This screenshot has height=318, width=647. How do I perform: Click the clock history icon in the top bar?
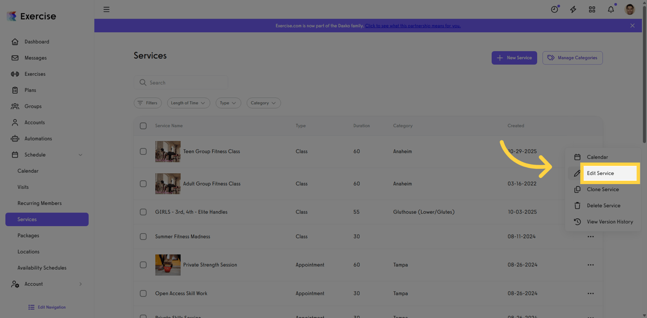554,9
